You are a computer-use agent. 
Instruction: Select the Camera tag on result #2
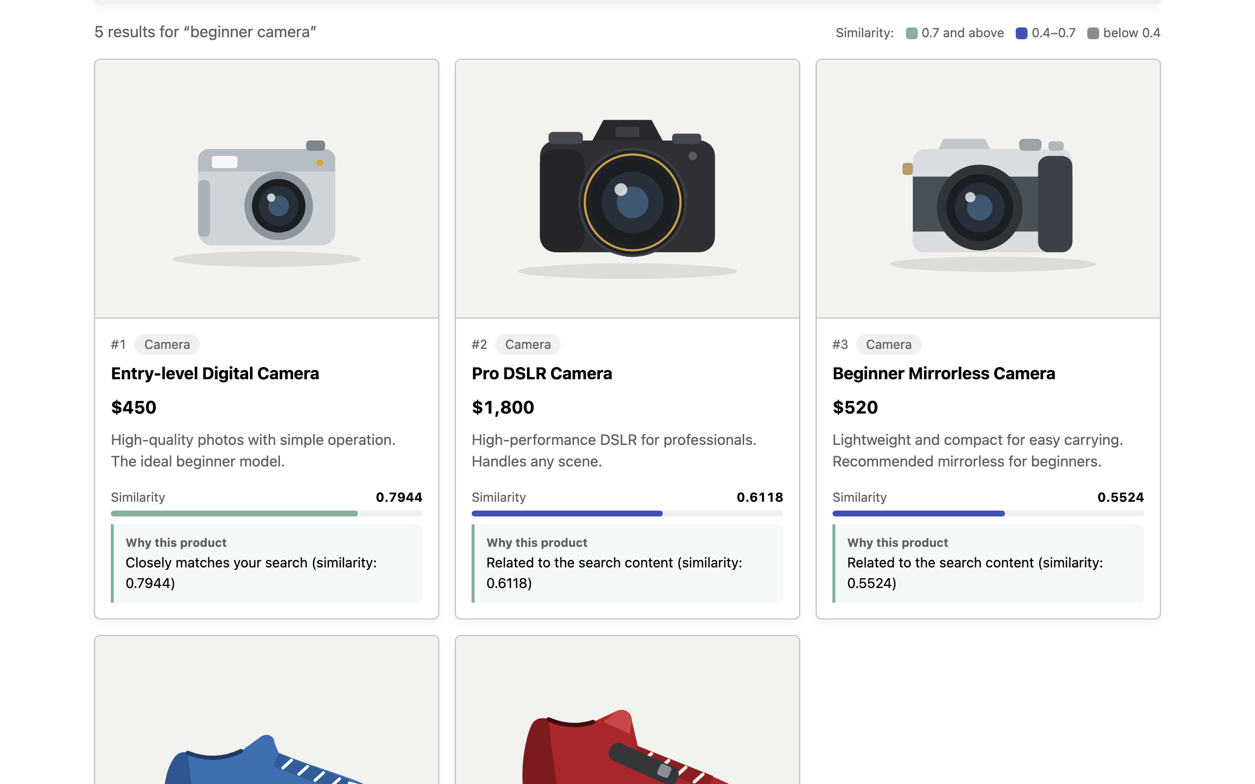(x=528, y=344)
